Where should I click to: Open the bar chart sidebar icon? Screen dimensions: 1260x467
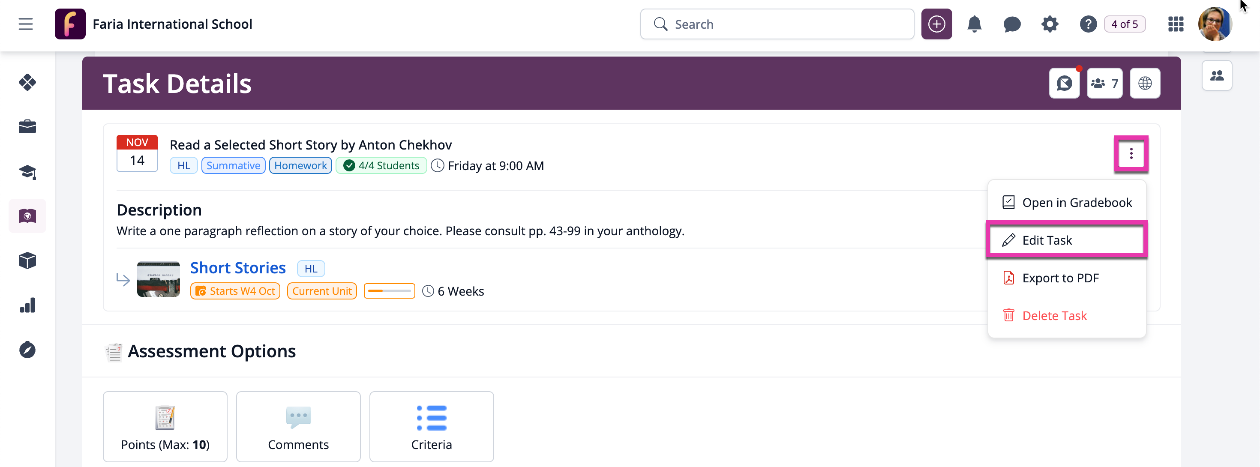27,305
